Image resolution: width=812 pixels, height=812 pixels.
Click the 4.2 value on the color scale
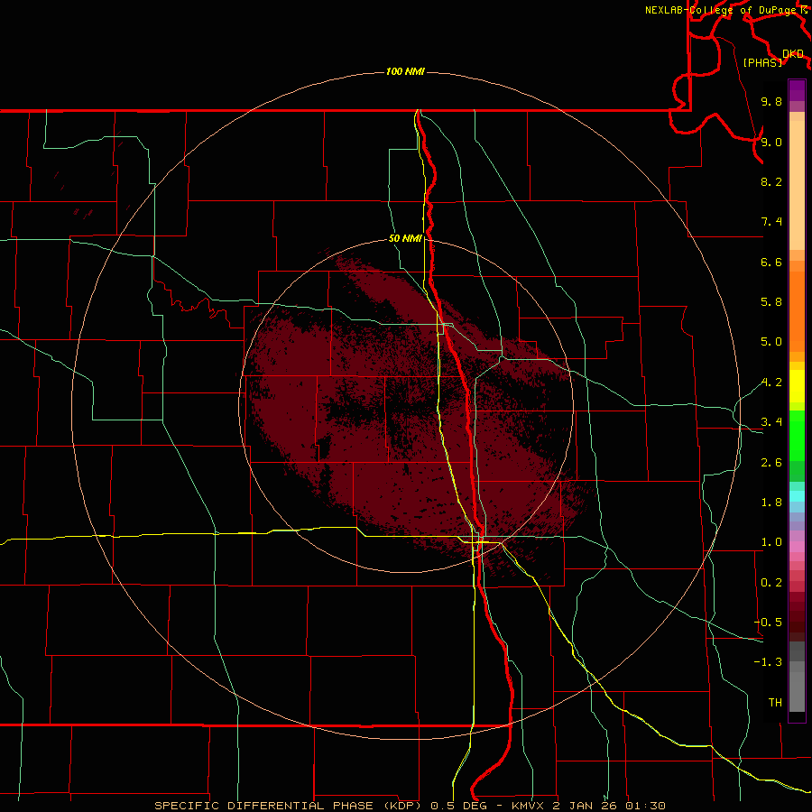771,383
